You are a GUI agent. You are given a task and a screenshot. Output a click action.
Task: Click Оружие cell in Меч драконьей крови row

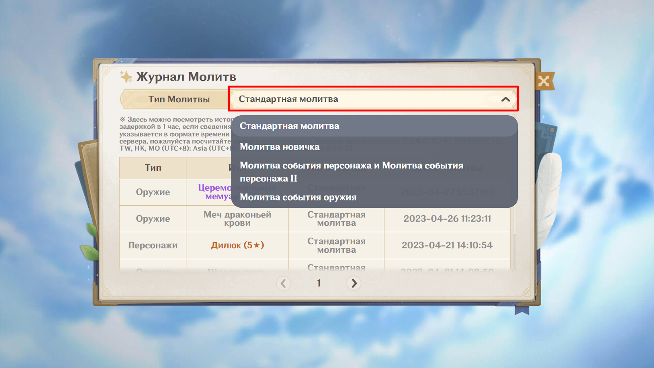click(153, 219)
